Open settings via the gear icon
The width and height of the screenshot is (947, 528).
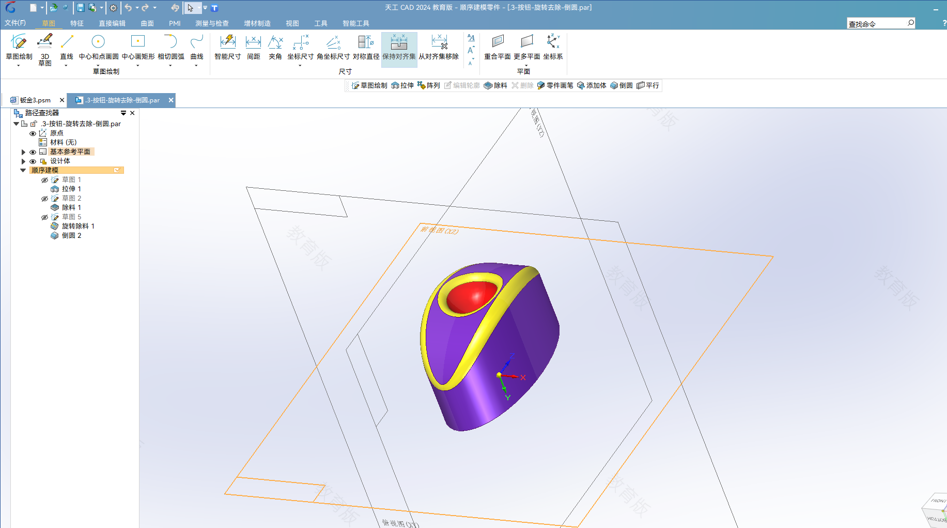[x=113, y=8]
